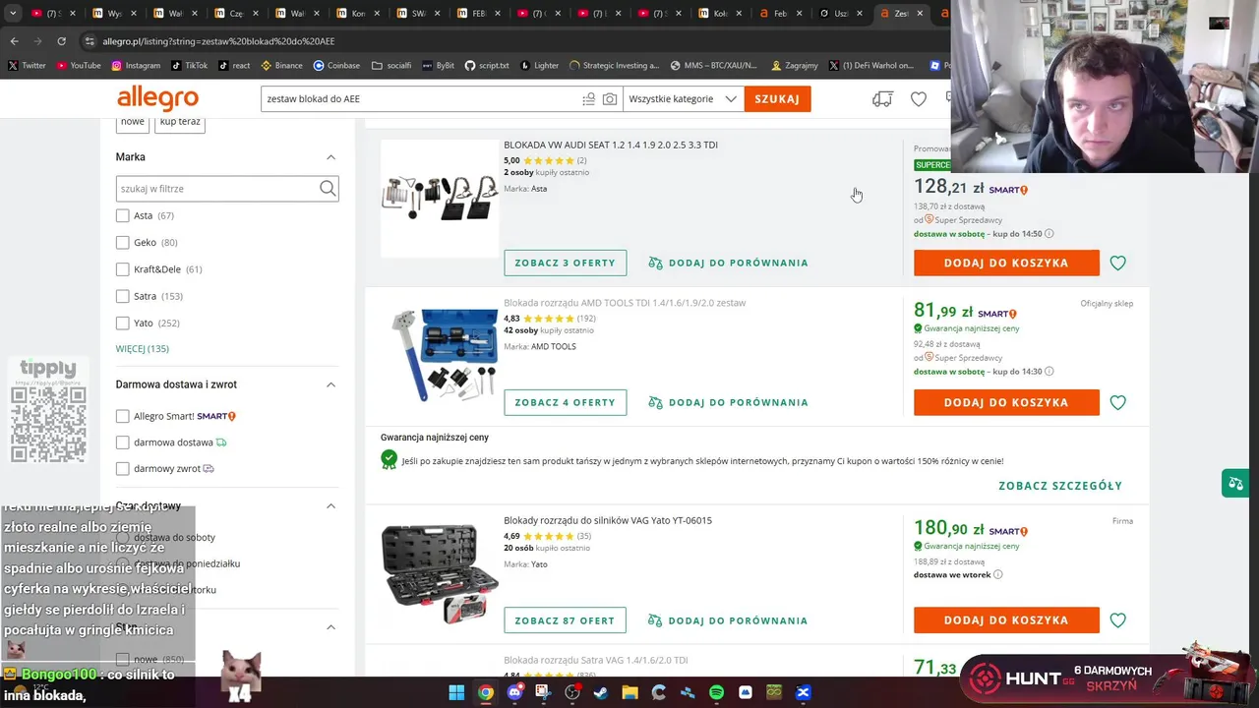The height and width of the screenshot is (708, 1259).
Task: Open the Yato YT-06015 case product thumbnail
Action: pyautogui.click(x=440, y=574)
